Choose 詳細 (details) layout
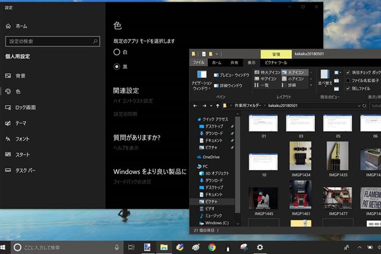 coord(289,85)
